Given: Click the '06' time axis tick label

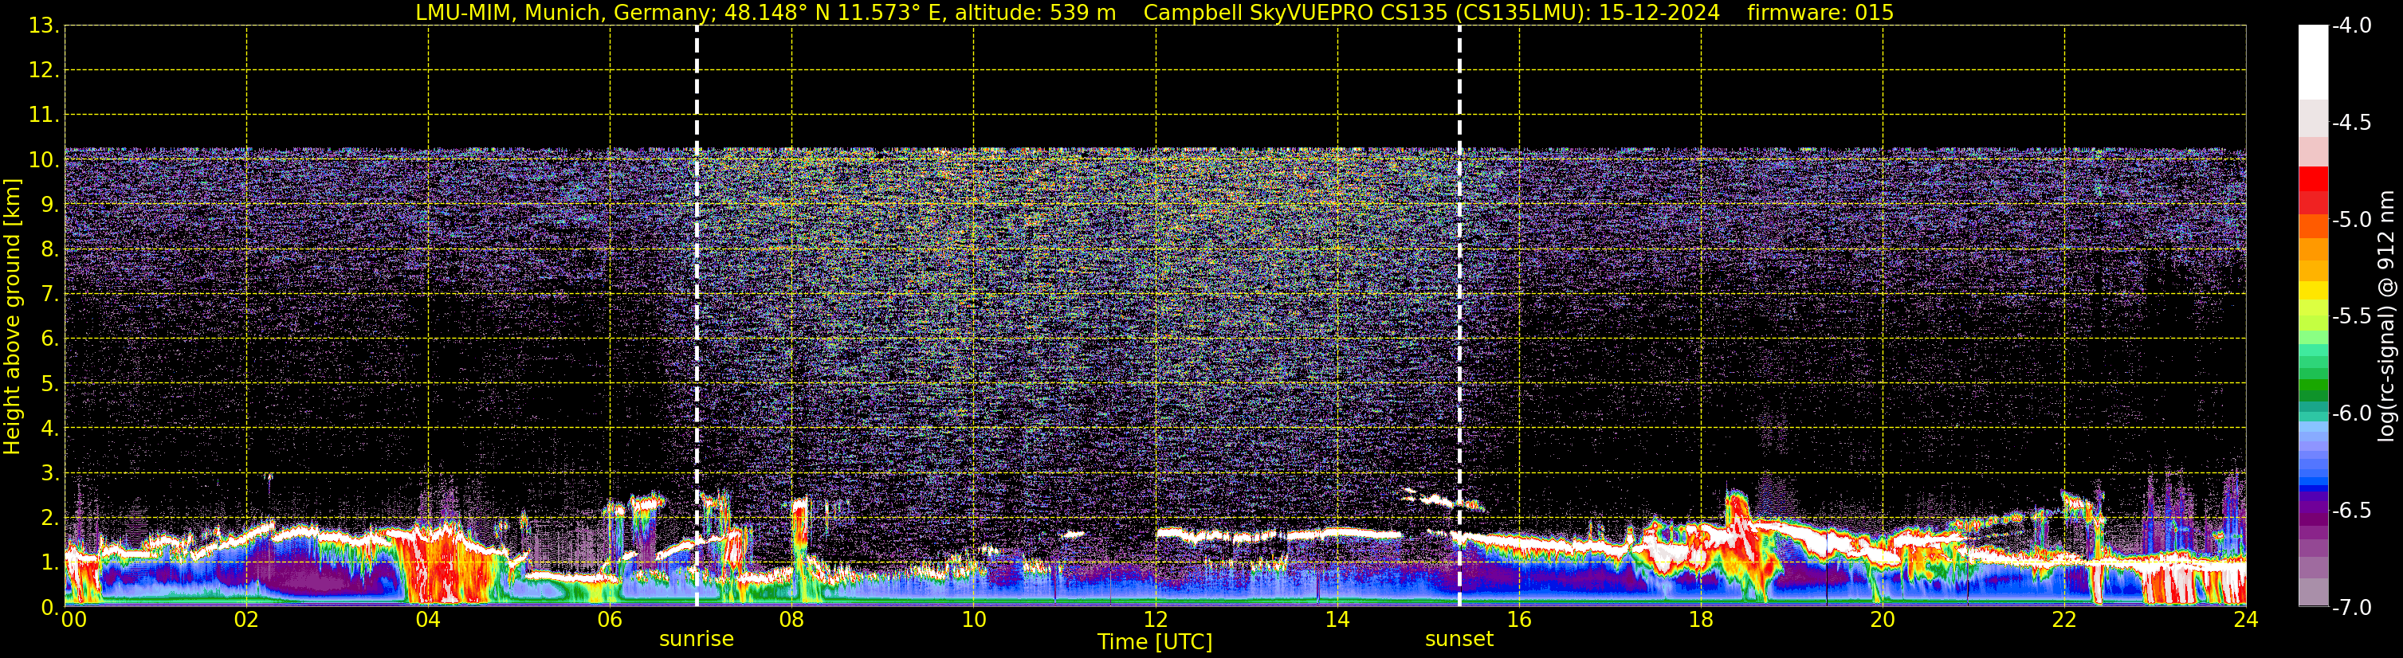Looking at the screenshot, I should pyautogui.click(x=610, y=619).
